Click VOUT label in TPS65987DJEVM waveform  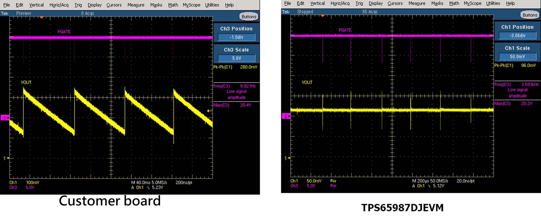307,82
